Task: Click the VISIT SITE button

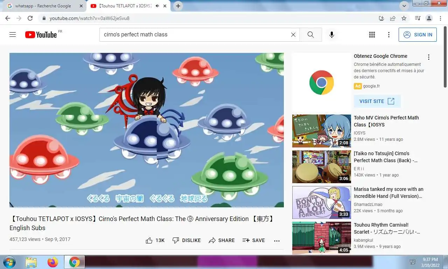Action: [x=377, y=101]
